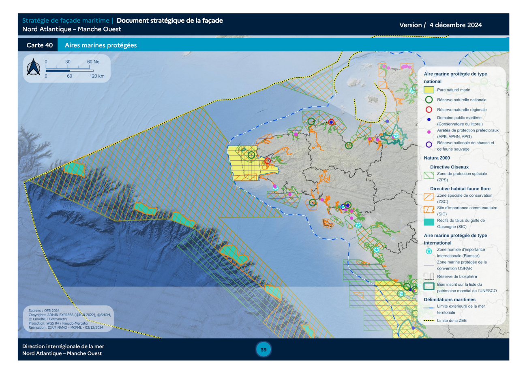
Task: Click the Réserve de biosphère legend symbol
Action: point(428,276)
